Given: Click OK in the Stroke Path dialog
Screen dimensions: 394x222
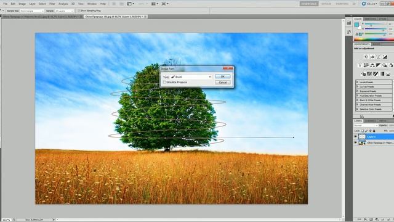Looking at the screenshot, I should pyautogui.click(x=222, y=76).
